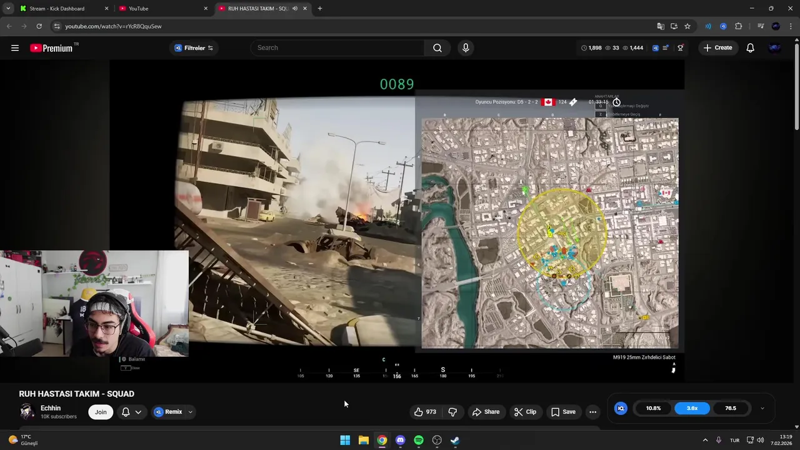Mute the audio-playing tab speaker icon
The image size is (800, 450).
click(x=295, y=9)
